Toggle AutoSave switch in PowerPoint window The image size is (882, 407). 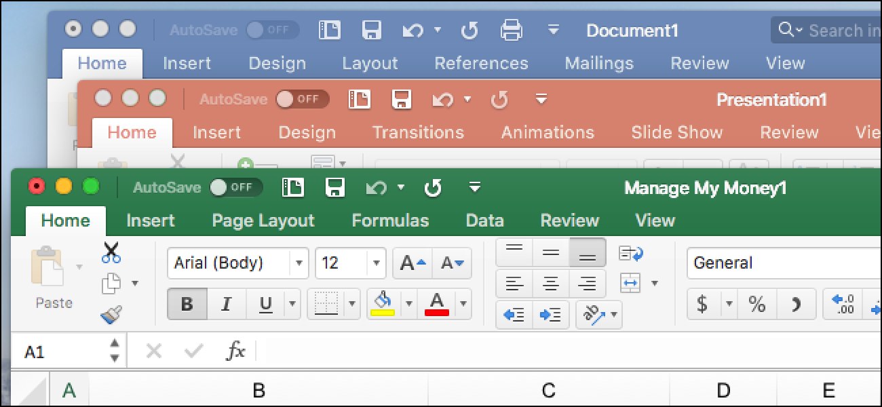pos(302,100)
